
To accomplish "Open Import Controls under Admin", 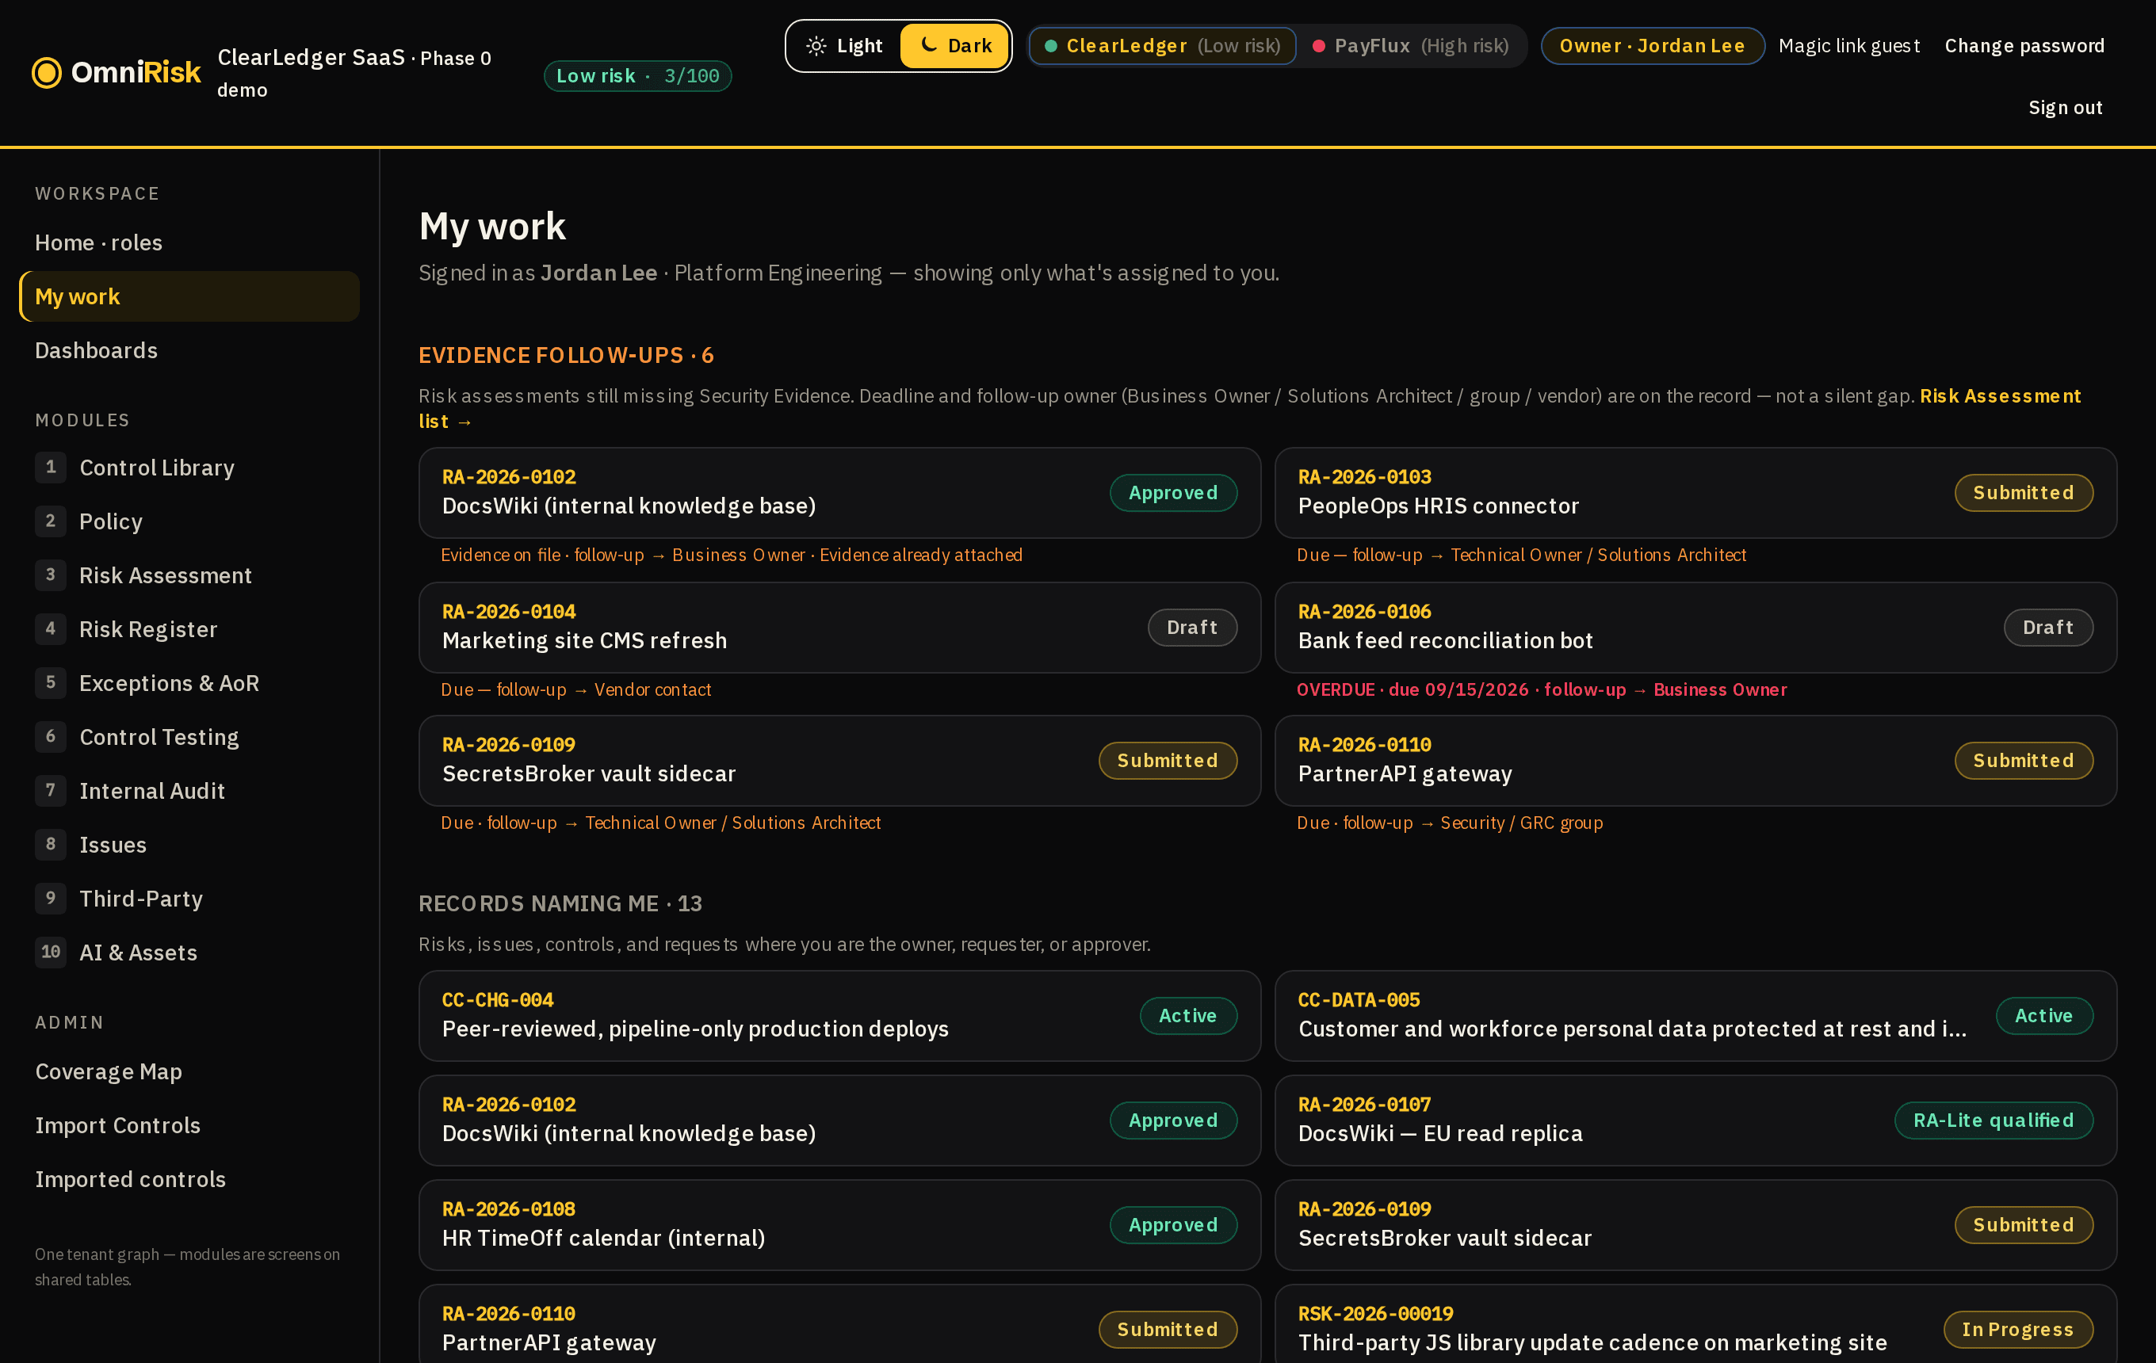I will [x=189, y=1125].
